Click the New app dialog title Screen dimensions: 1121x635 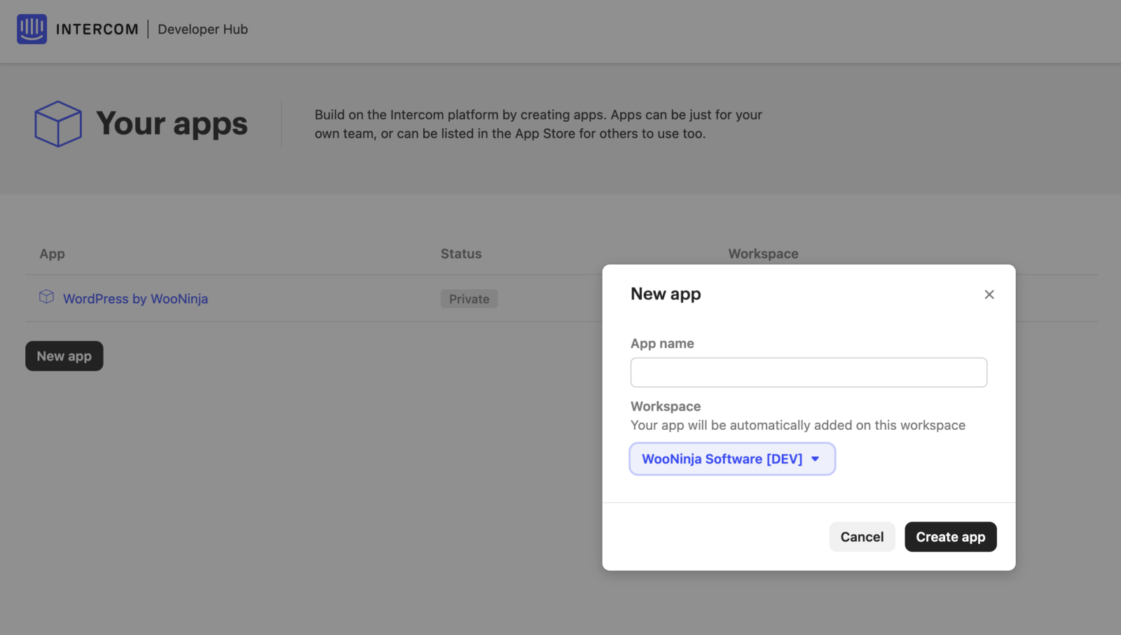[666, 294]
